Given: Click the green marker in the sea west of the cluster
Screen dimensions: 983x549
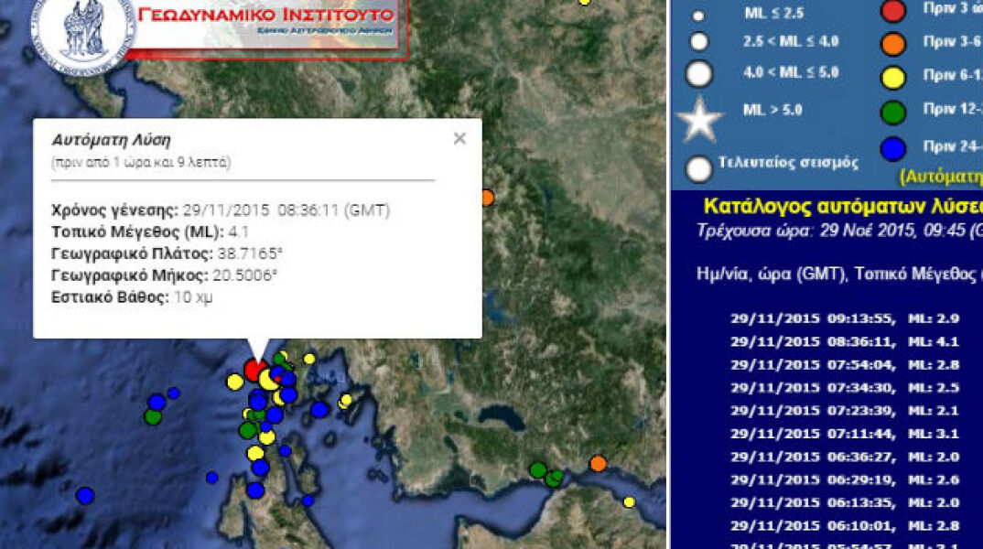Looking at the screenshot, I should click(x=153, y=416).
